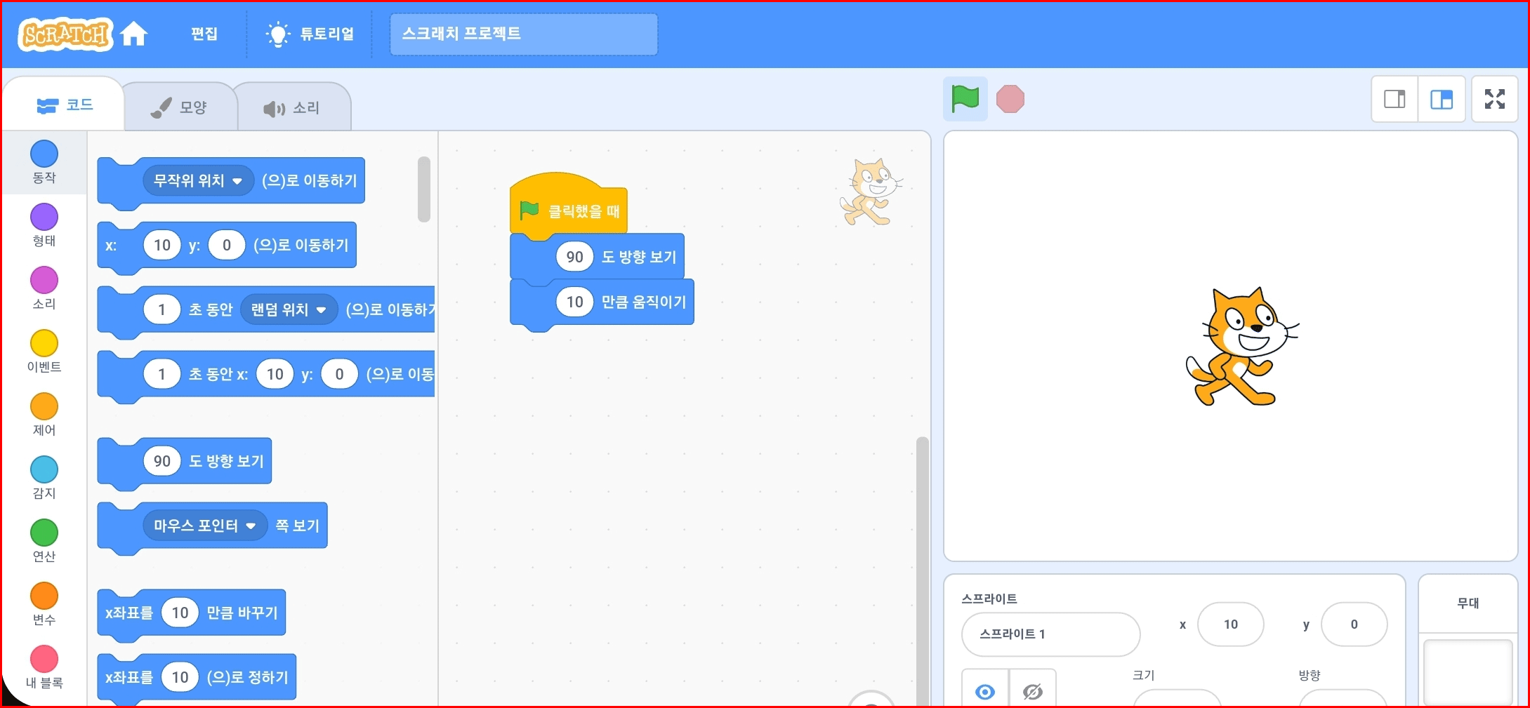Screen dimensions: 1530x708
Task: Click the block palette scrollbar
Action: pos(423,189)
